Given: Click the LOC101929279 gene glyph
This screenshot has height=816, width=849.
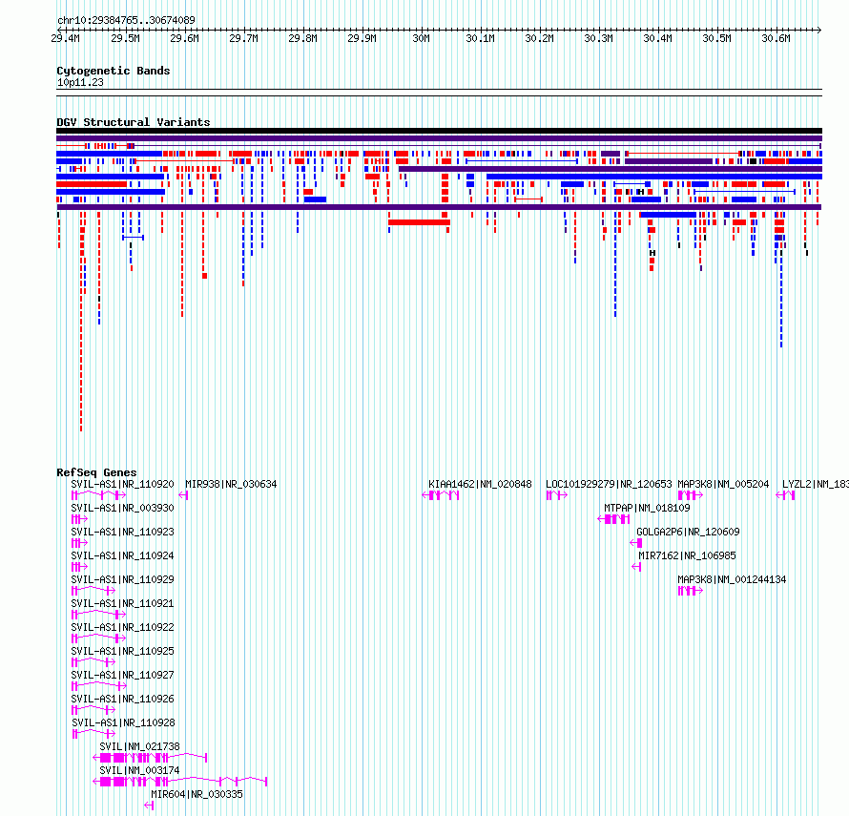Looking at the screenshot, I should (x=556, y=495).
